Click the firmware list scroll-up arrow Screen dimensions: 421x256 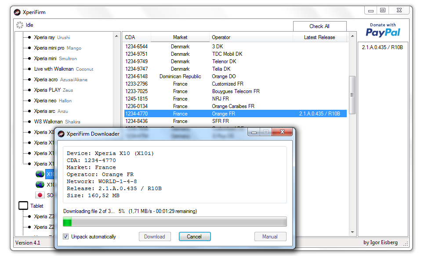pyautogui.click(x=352, y=36)
